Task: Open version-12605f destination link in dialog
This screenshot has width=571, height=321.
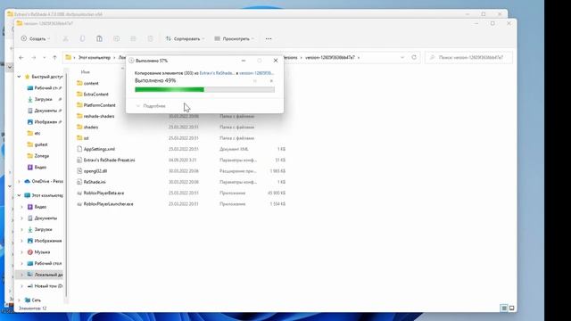Action: pos(256,73)
